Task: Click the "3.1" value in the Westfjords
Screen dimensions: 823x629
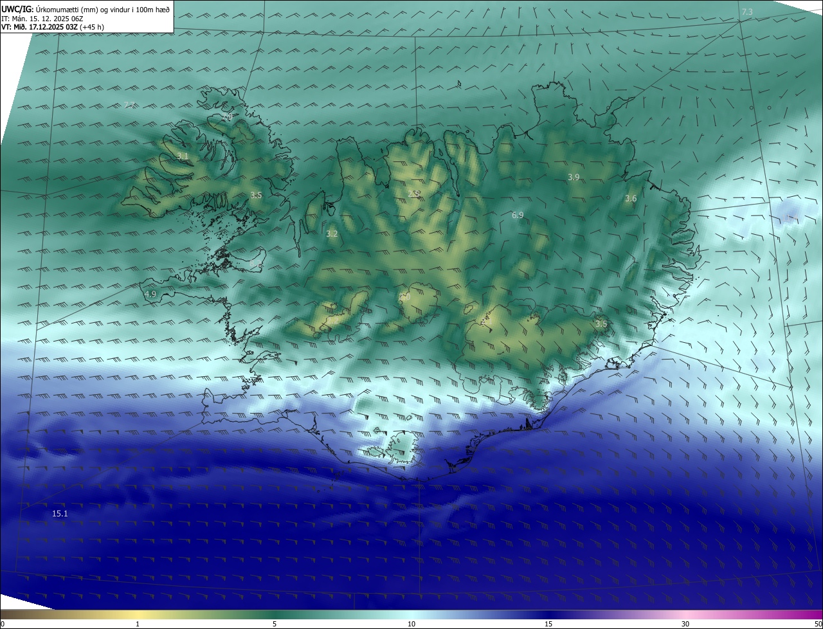Action: tap(183, 156)
